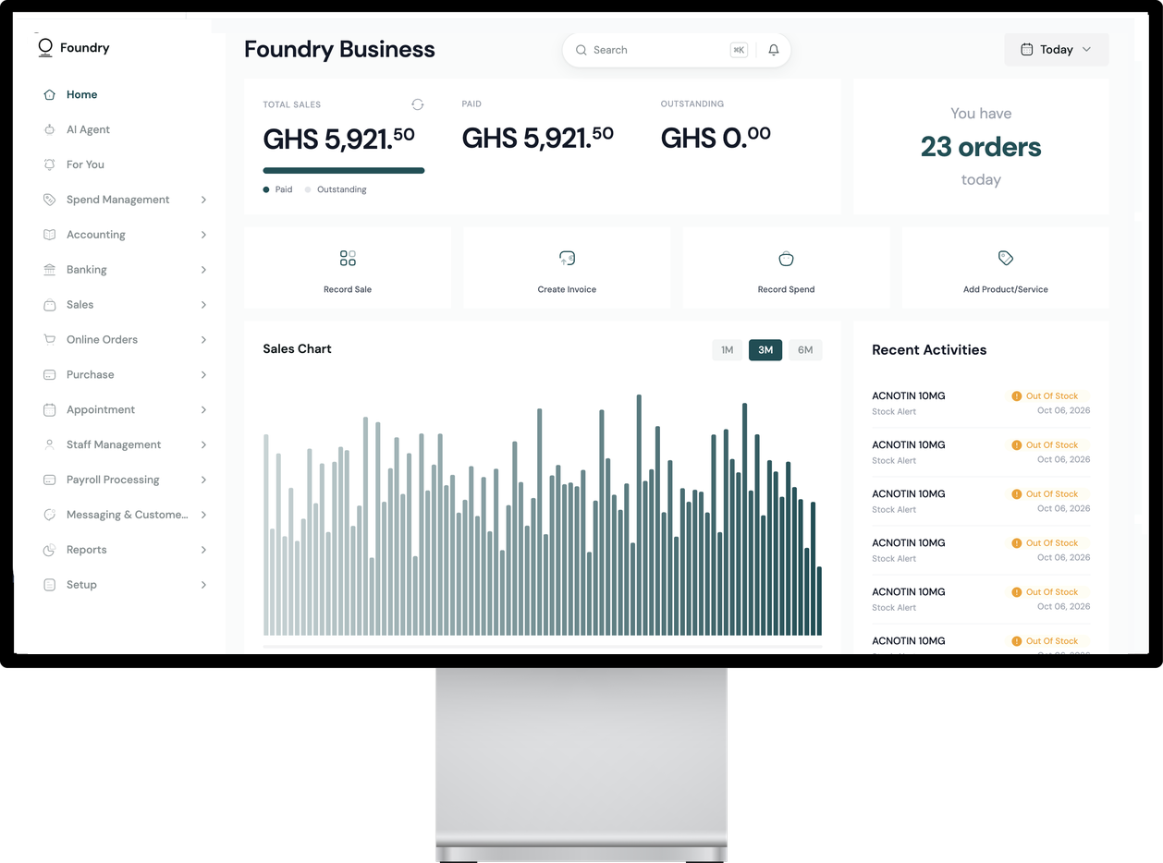Viewport: 1163px width, 863px height.
Task: Click the Paid legend dot
Action: click(266, 189)
